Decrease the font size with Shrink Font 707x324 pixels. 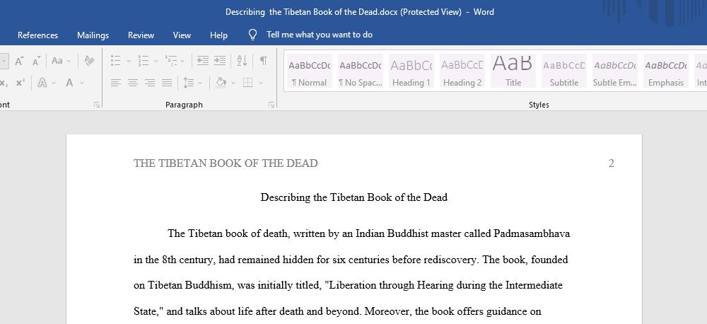click(37, 61)
